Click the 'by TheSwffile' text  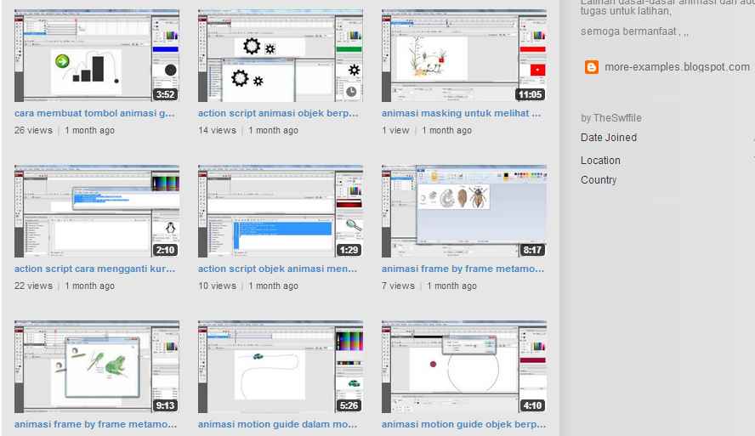610,118
